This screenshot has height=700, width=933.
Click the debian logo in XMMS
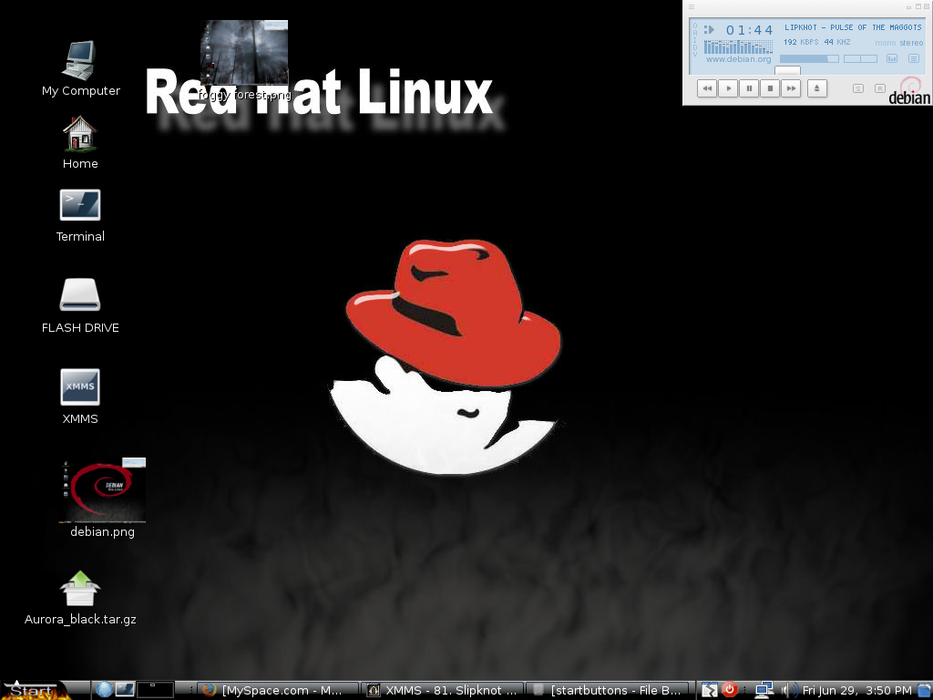(x=910, y=91)
